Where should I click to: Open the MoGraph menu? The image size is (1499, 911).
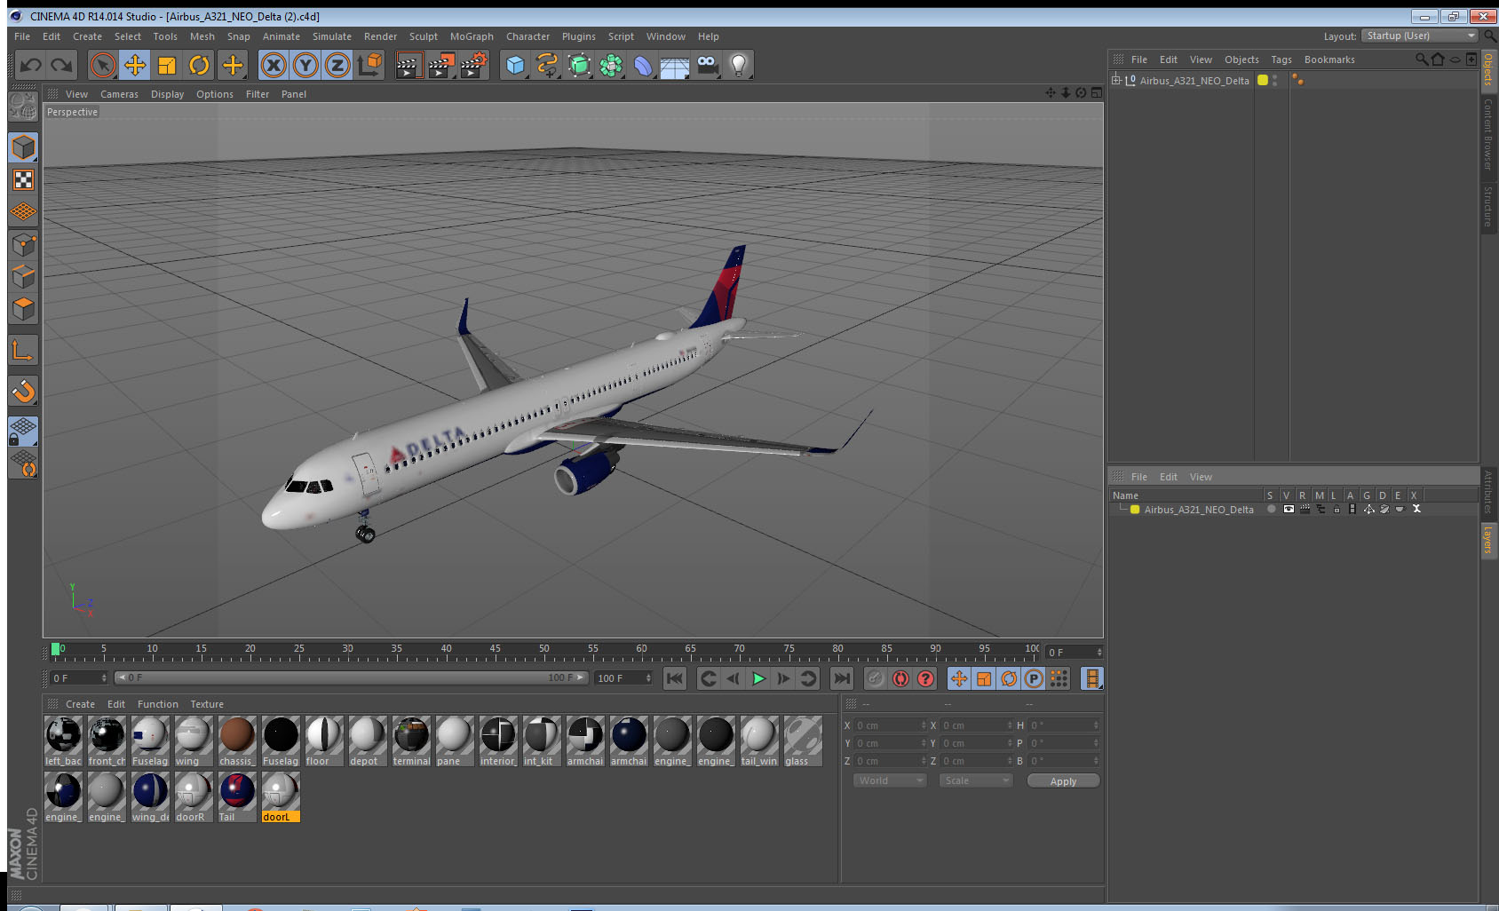coord(472,36)
